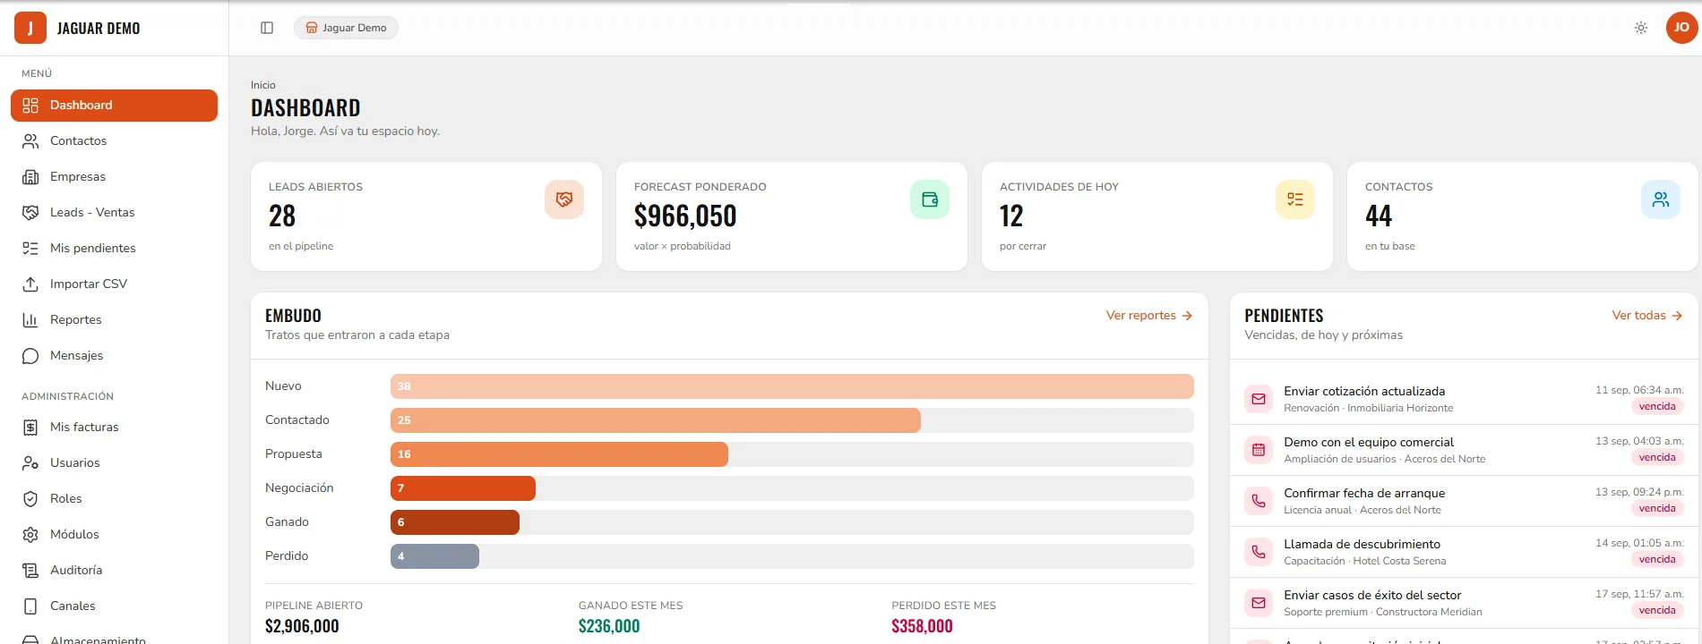Open Mis facturas under Administración

[x=114, y=428]
